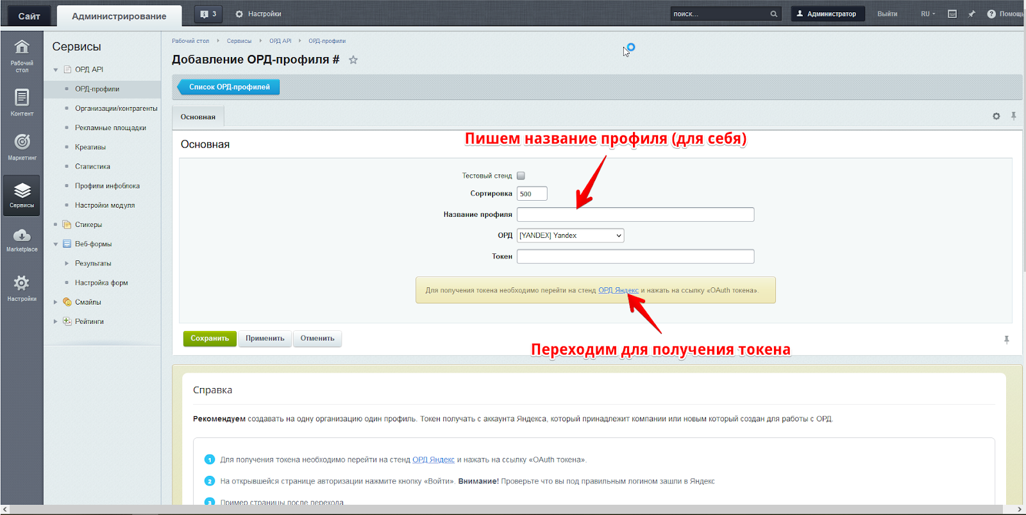This screenshot has height=515, width=1026.
Task: Toggle the panel view icon near RU
Action: point(952,13)
